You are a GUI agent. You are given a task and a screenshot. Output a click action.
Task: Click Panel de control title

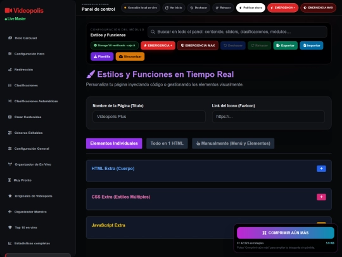point(98,9)
